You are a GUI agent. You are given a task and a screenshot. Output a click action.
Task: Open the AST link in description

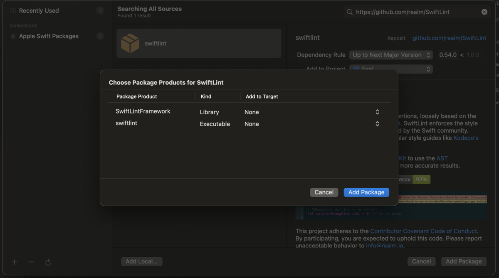pos(442,158)
